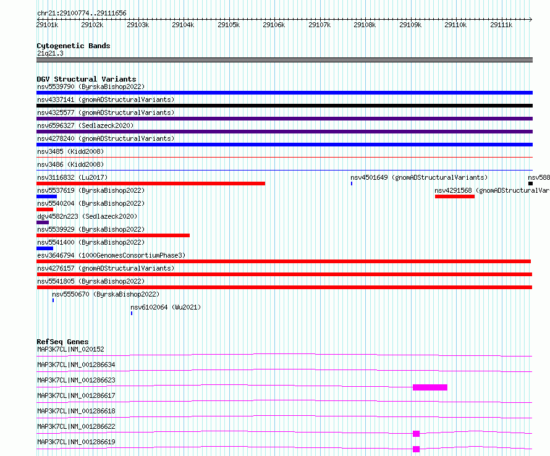The image size is (550, 456).
Task: Open the nsv5550670 (ByrskaBishop2022) label
Action: click(x=106, y=294)
